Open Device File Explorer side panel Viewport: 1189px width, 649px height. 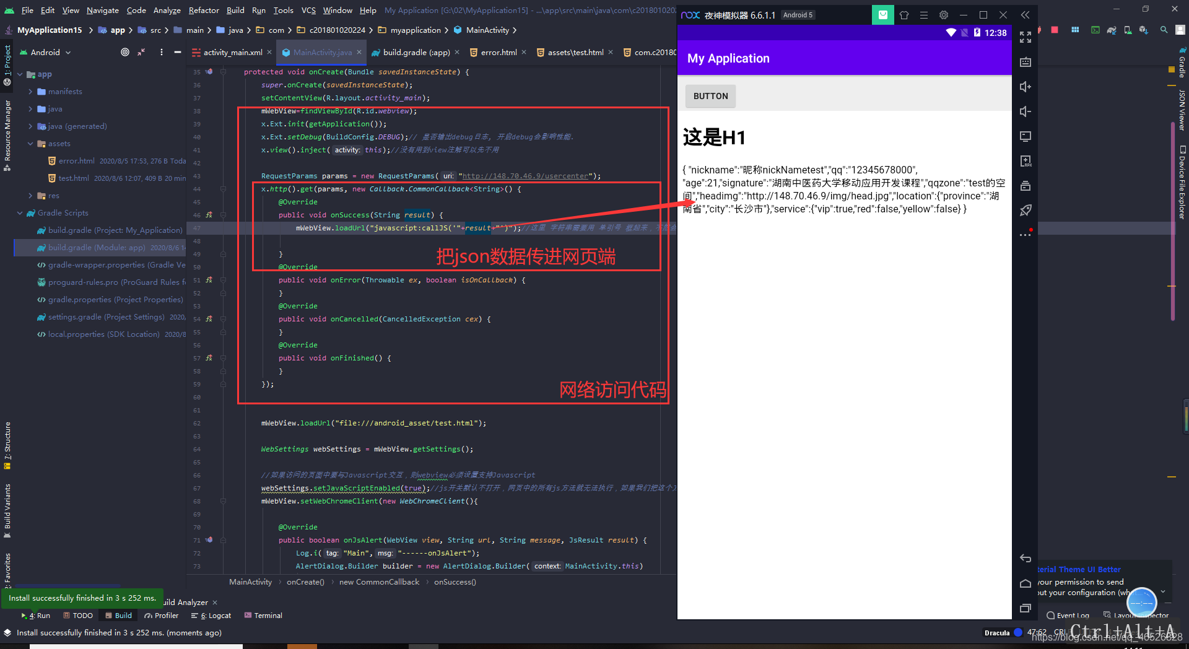[x=1182, y=182]
